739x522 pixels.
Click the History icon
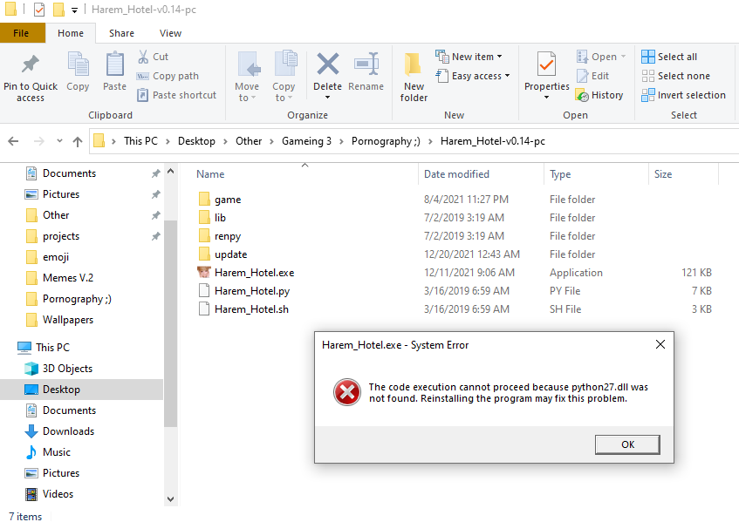click(x=583, y=95)
